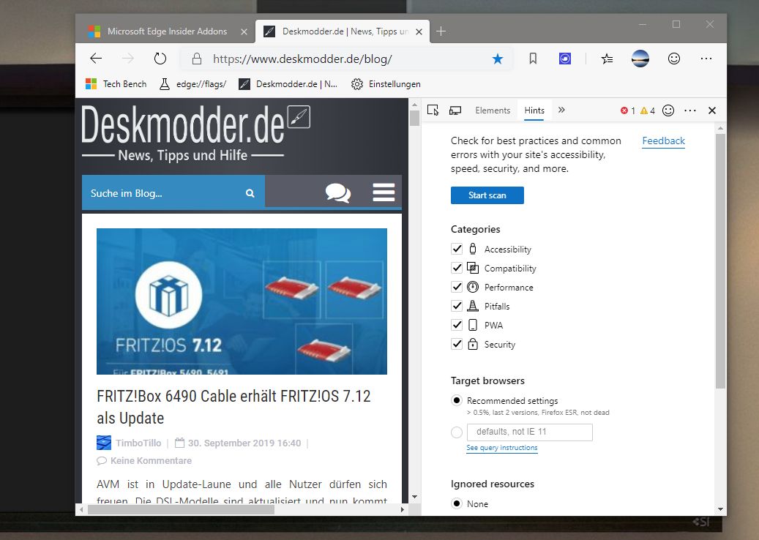Click the DevTools feedback smiley icon
The image size is (759, 540).
[668, 110]
